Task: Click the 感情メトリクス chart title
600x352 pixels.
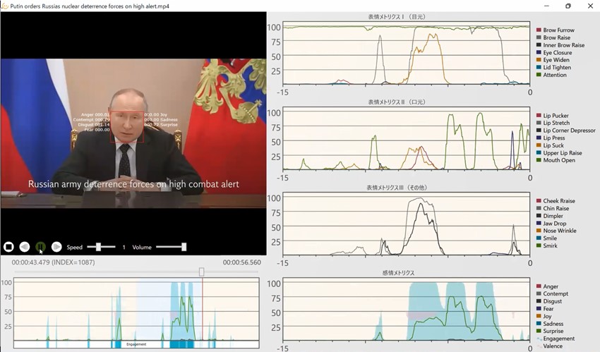Action: (398, 273)
